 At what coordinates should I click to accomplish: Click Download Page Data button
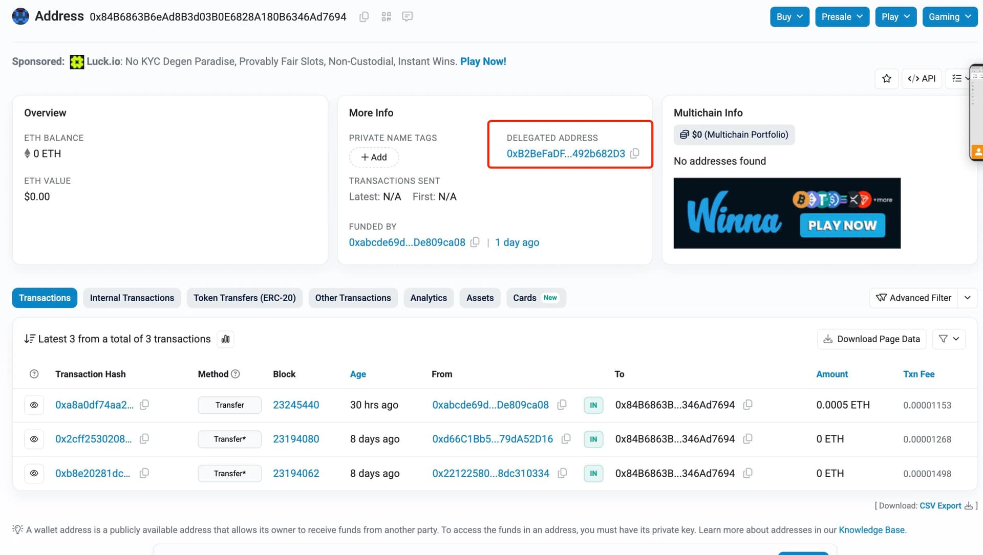click(871, 339)
